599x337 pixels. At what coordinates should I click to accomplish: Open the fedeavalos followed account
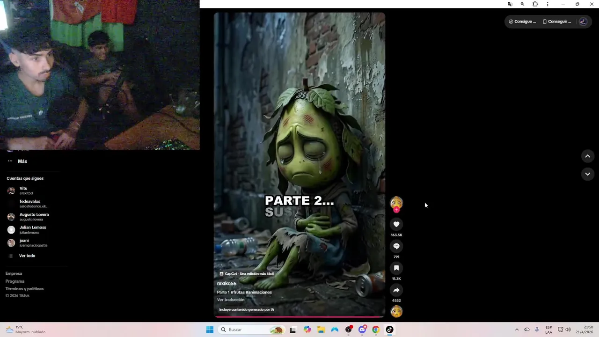click(x=28, y=204)
